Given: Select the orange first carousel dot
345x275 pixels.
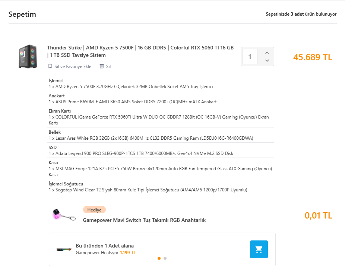Looking at the screenshot, I should tap(159, 258).
